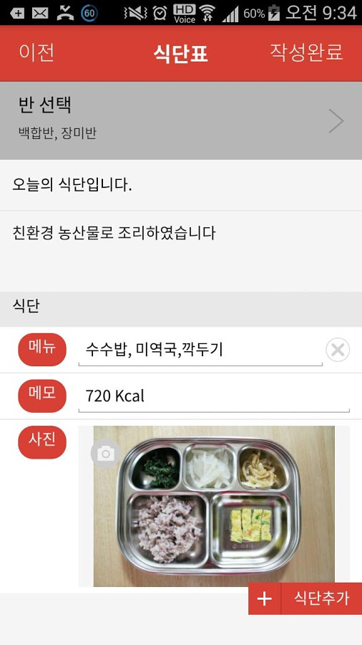
Task: Edit the menu field 수수밥, 미역국,깍두기
Action: [x=200, y=350]
